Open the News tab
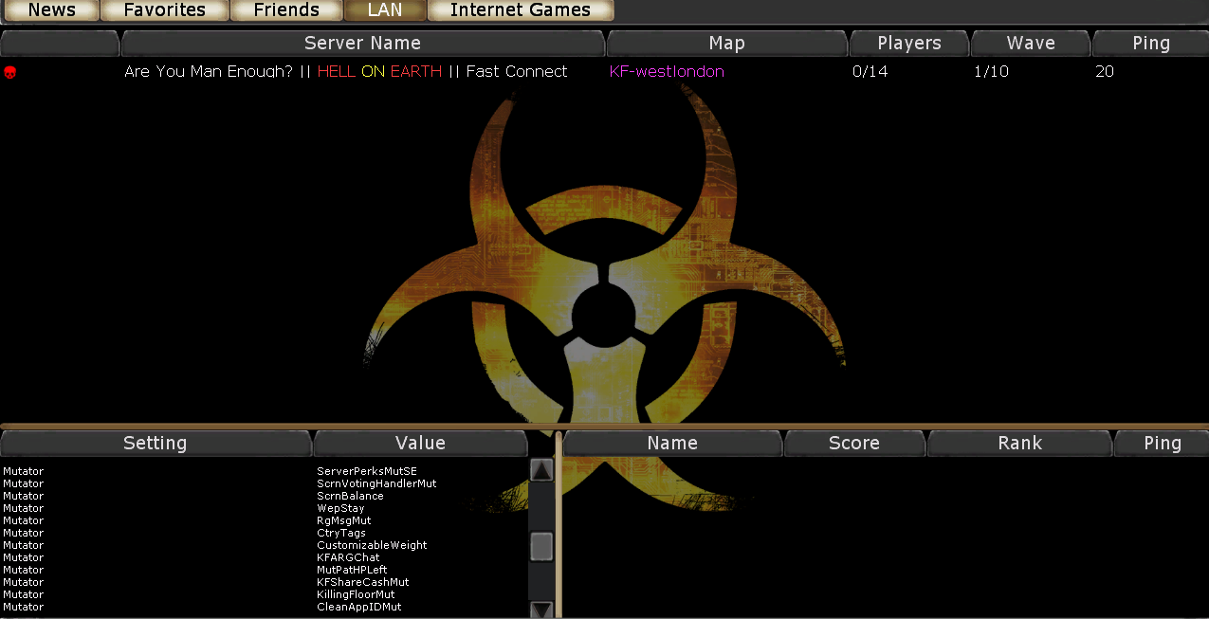Image resolution: width=1209 pixels, height=619 pixels. (52, 10)
